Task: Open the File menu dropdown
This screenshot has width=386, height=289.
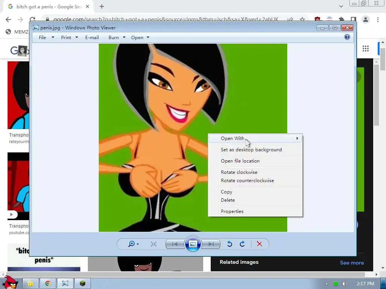Action: (46, 37)
